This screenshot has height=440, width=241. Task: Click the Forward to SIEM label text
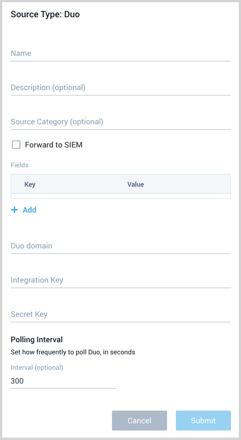[53, 145]
